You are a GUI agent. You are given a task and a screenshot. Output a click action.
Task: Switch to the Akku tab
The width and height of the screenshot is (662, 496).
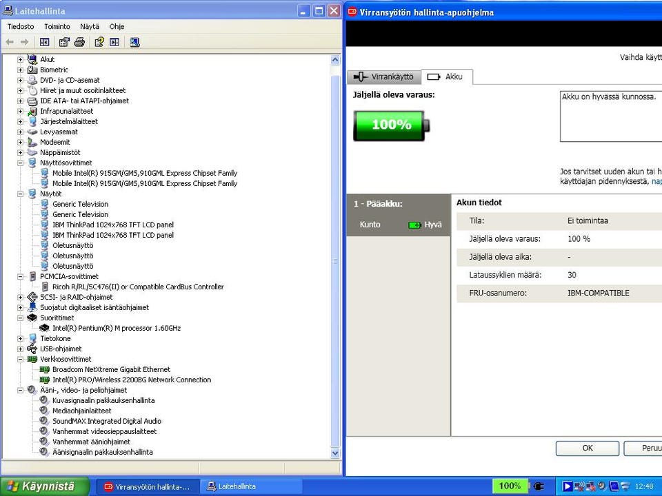(447, 76)
